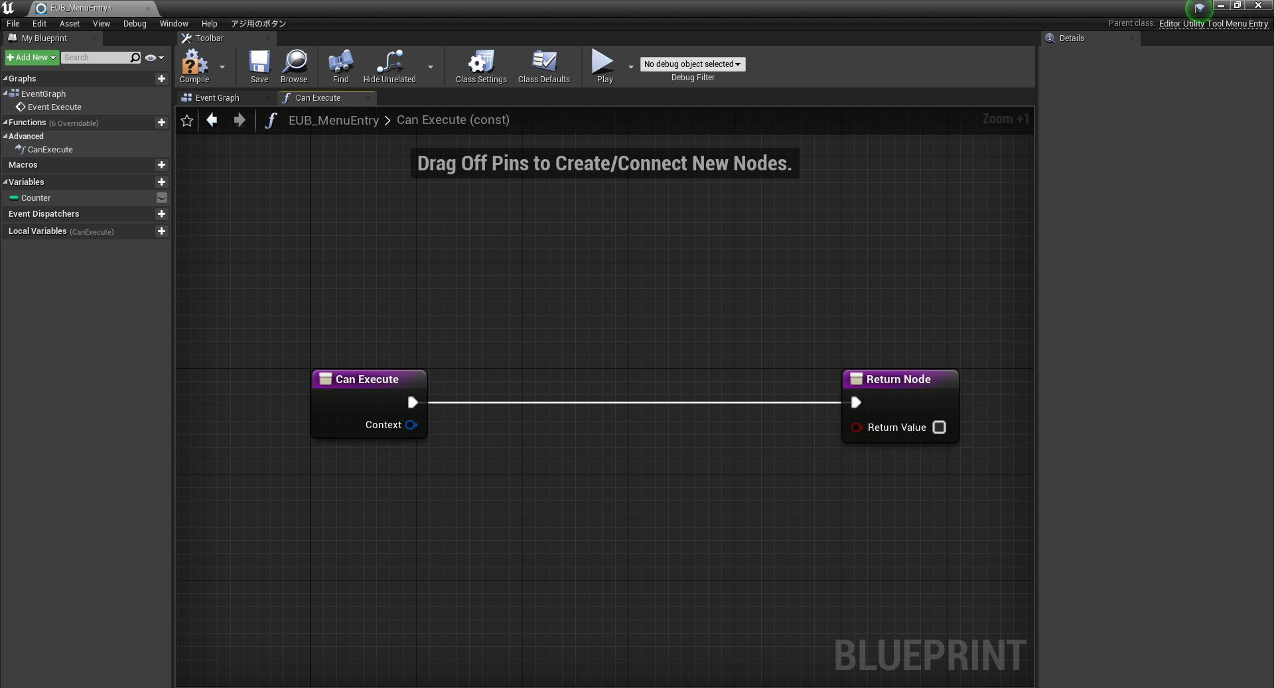Select the Return Node header
The width and height of the screenshot is (1274, 688).
tap(900, 379)
